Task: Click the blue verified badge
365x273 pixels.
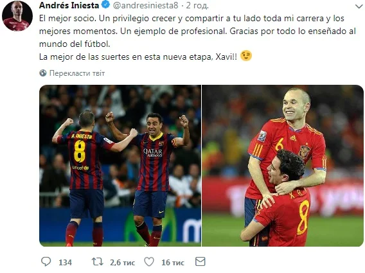Action: [106, 4]
